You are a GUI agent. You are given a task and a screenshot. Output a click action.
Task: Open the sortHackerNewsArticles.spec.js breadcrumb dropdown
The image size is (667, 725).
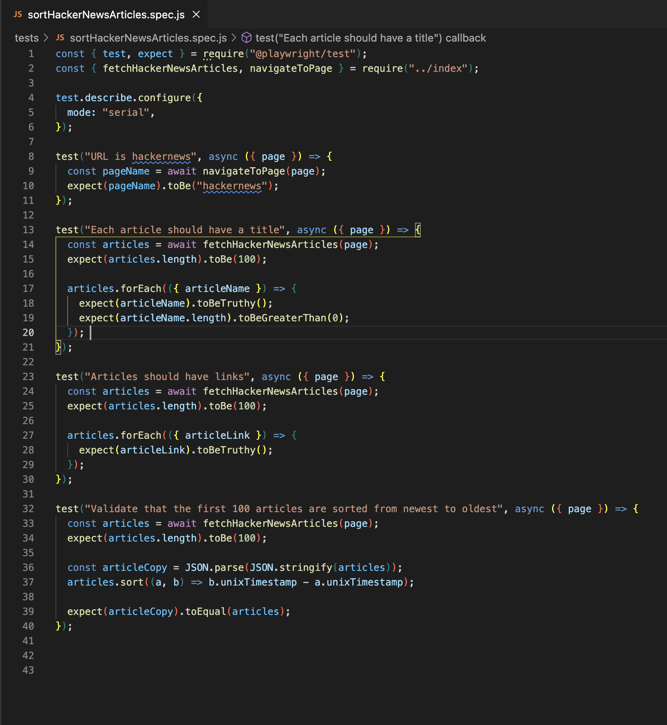[x=148, y=38]
